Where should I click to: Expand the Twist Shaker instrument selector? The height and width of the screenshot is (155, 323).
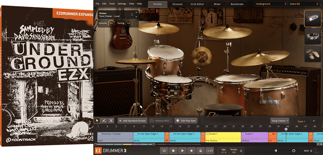[132, 15]
